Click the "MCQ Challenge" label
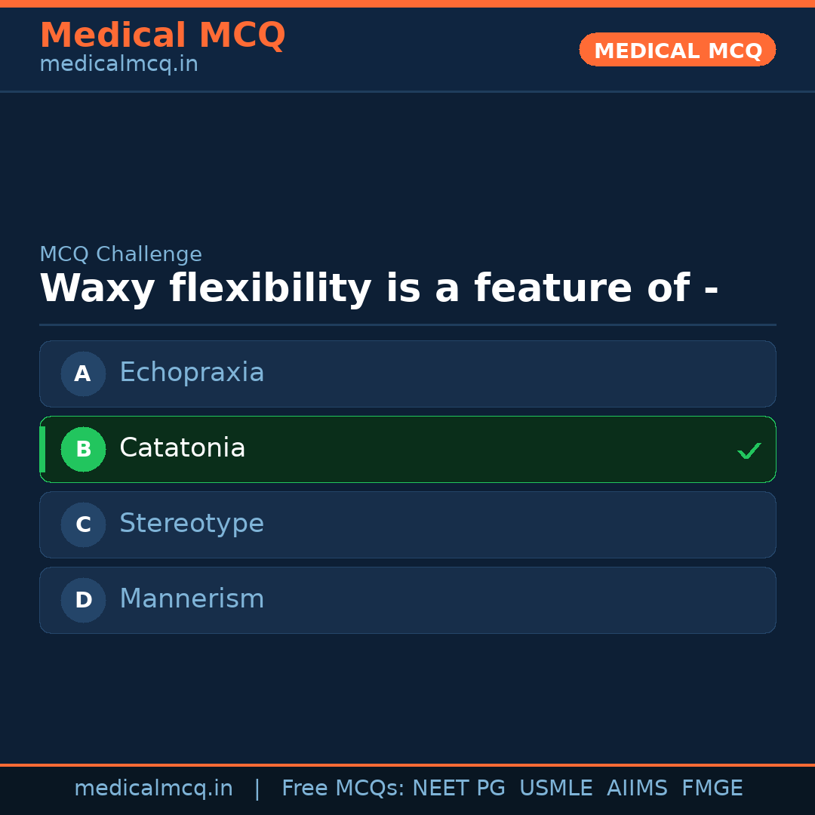Viewport: 815px width, 815px height. (x=121, y=254)
